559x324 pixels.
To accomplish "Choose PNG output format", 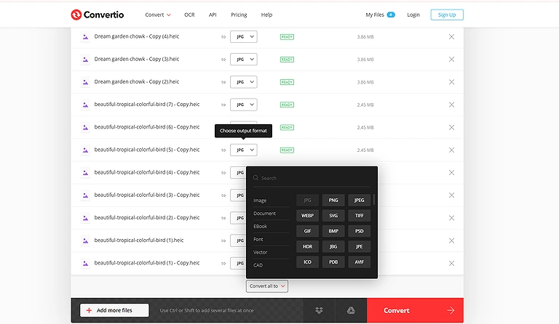I will coord(333,201).
